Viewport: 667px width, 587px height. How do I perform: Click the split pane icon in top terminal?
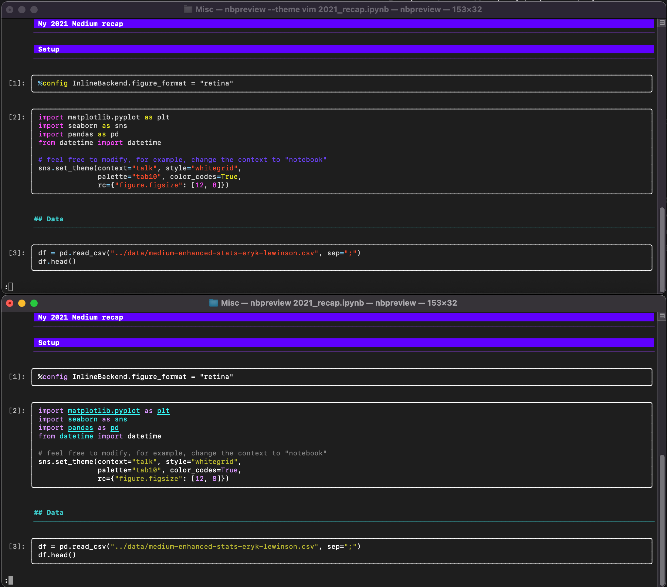(x=662, y=23)
